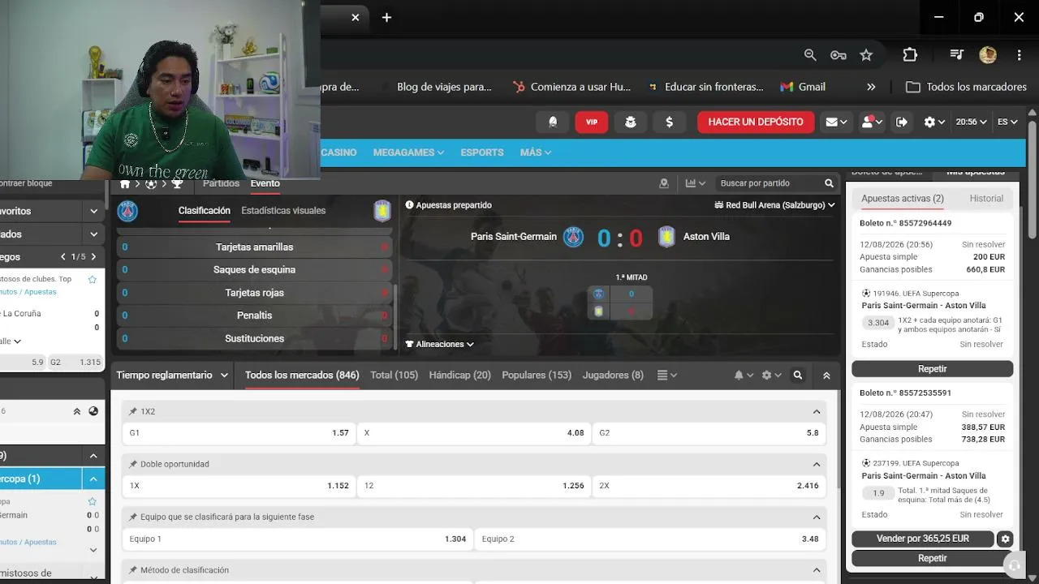Viewport: 1039px width, 584px height.
Task: Click the Chrome zoom magnifier icon
Action: [810, 54]
